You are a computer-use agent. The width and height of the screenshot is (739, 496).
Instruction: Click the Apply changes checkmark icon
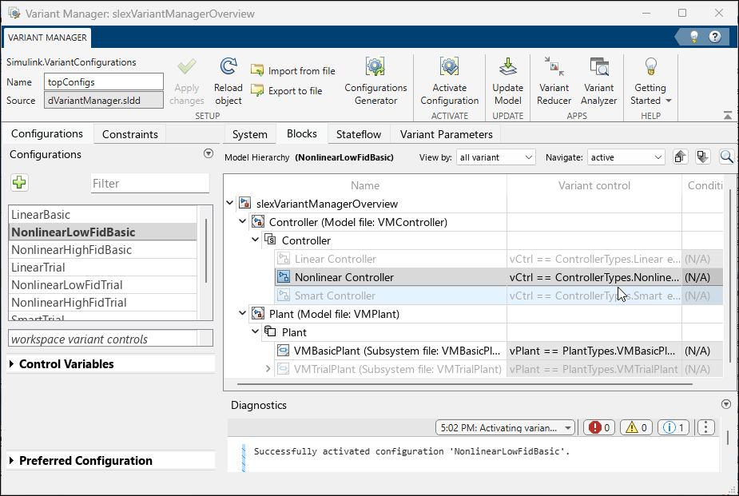point(187,67)
